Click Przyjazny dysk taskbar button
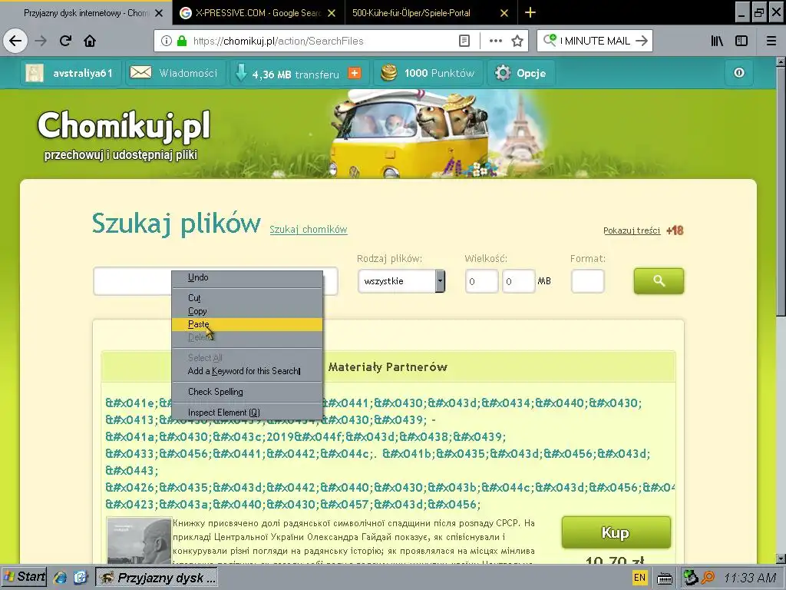 (157, 578)
